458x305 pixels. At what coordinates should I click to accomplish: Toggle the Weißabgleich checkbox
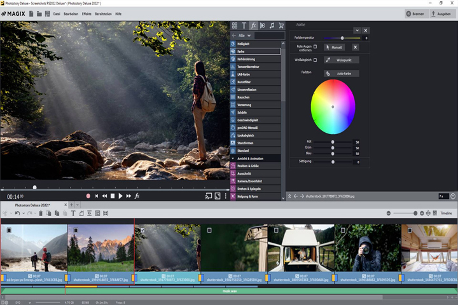315,60
